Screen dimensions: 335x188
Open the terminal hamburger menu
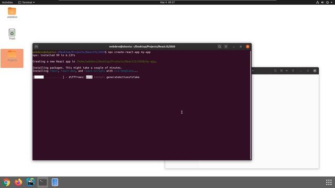pyautogui.click(x=226, y=46)
